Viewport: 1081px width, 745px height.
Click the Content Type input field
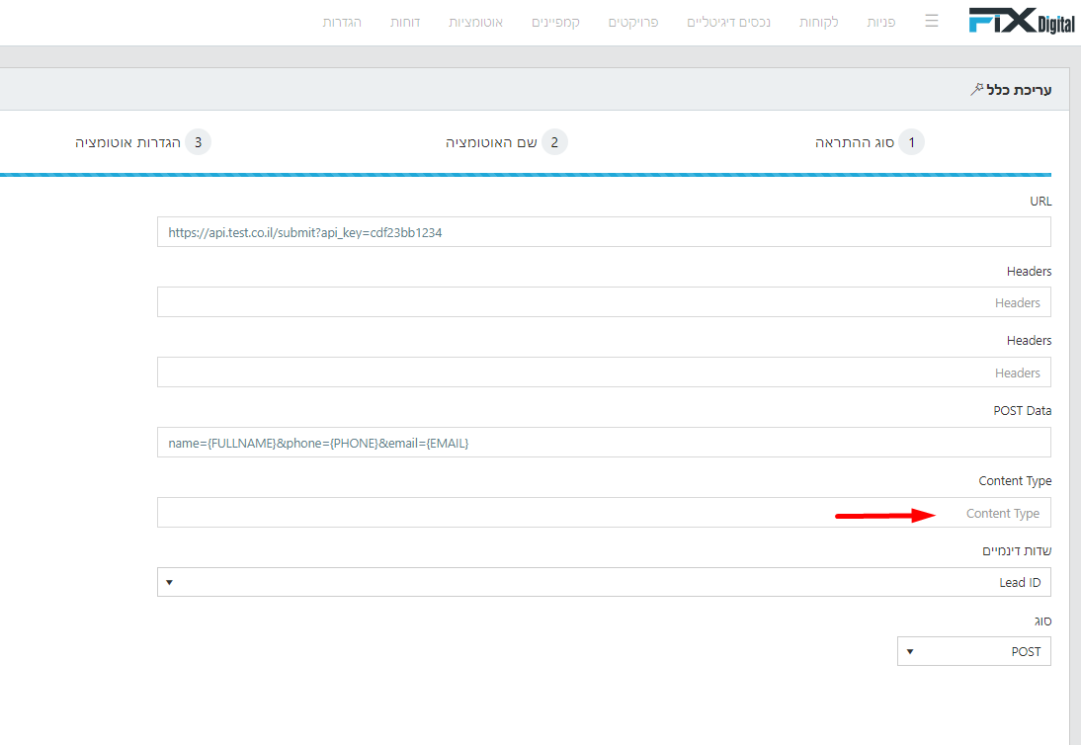pyautogui.click(x=604, y=513)
